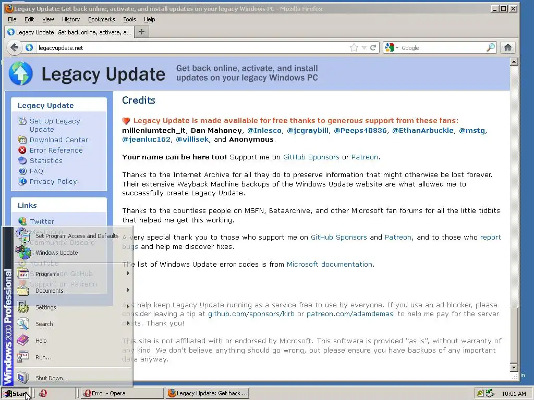Click the Settings gear icon in Start menu
Image resolution: width=534 pixels, height=400 pixels.
coord(23,307)
